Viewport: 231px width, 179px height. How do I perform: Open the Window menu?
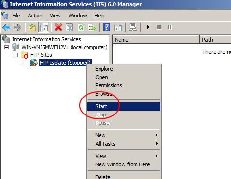(77, 16)
